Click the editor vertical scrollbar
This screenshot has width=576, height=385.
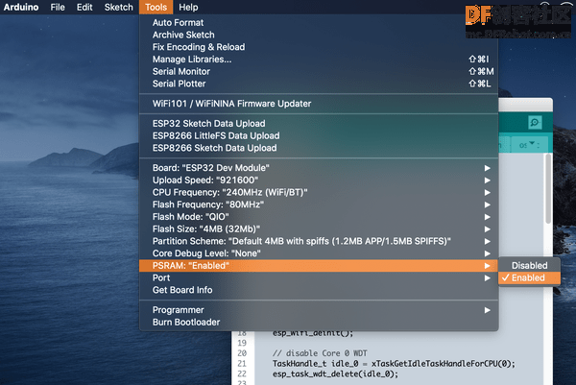[x=548, y=189]
